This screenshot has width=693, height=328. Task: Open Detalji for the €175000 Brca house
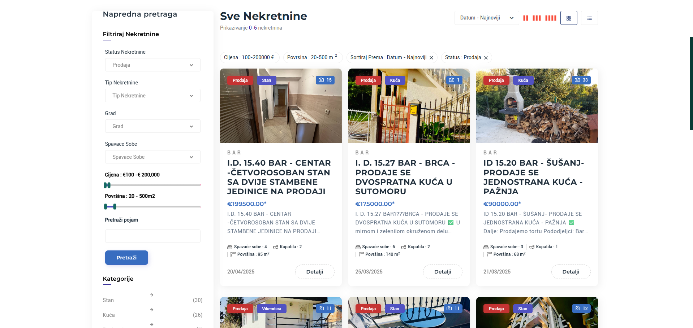point(443,272)
